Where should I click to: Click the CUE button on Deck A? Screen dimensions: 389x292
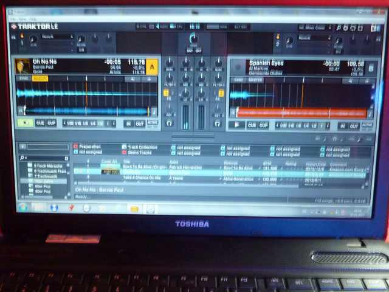click(40, 123)
